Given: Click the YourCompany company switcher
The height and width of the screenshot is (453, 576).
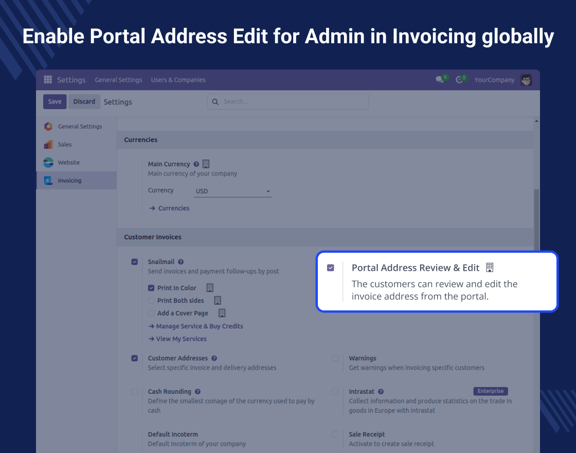Looking at the screenshot, I should pos(494,80).
